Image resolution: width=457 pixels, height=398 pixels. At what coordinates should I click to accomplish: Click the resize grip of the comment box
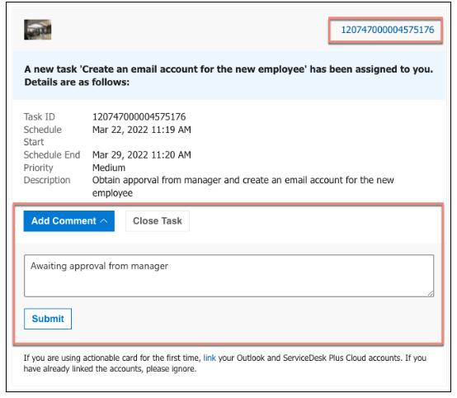(431, 294)
